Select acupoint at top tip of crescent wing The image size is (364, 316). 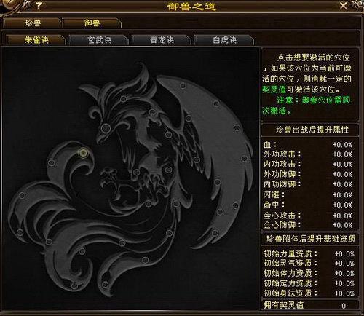click(183, 85)
